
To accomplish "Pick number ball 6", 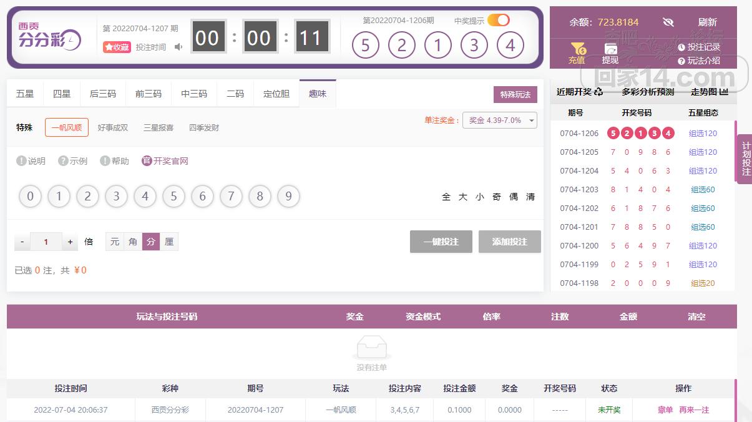I will [202, 197].
